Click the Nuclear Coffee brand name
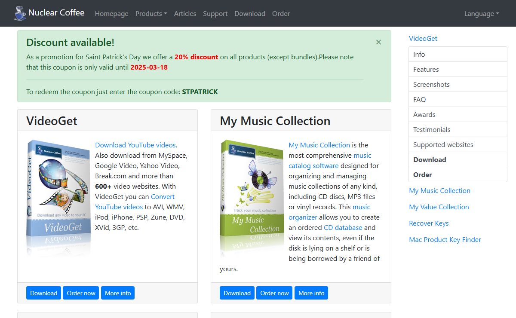The image size is (516, 318). [56, 12]
